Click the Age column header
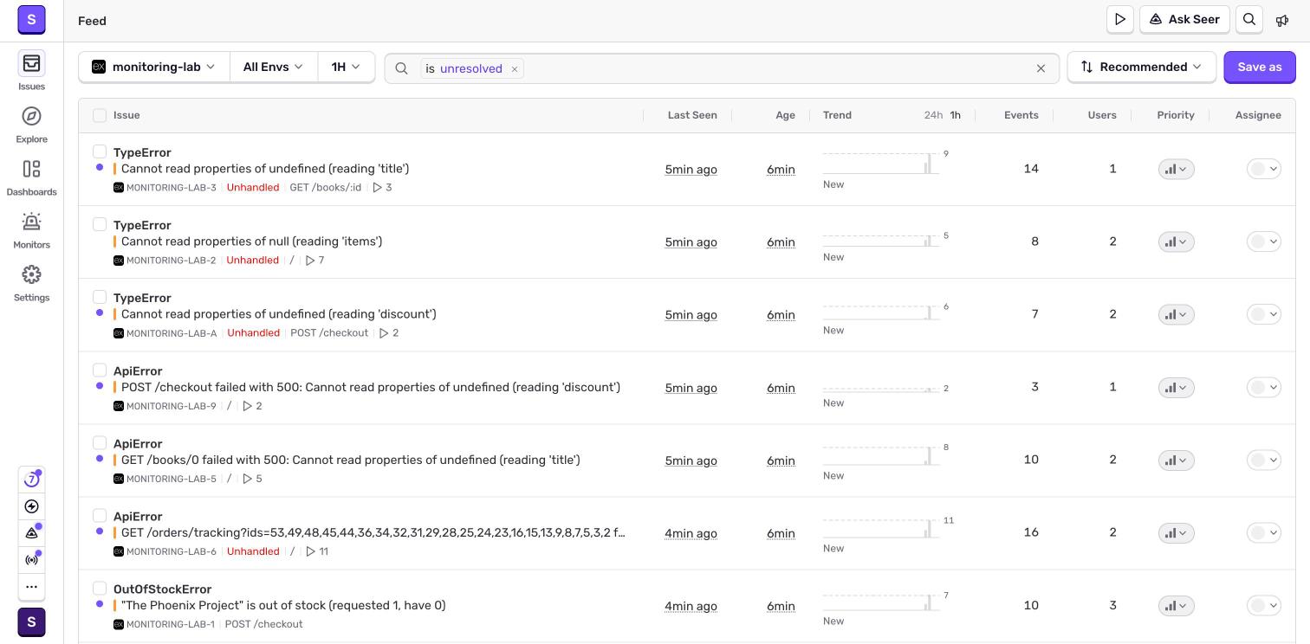This screenshot has width=1310, height=644. (785, 115)
